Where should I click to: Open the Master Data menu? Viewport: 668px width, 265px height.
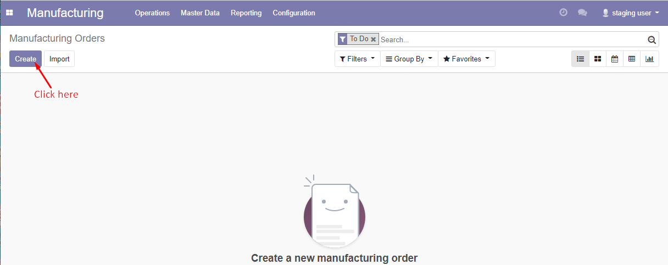tap(200, 13)
